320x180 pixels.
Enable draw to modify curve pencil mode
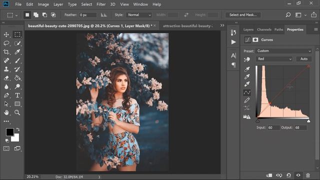247,100
